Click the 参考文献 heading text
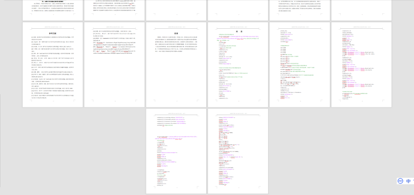 pyautogui.click(x=53, y=33)
